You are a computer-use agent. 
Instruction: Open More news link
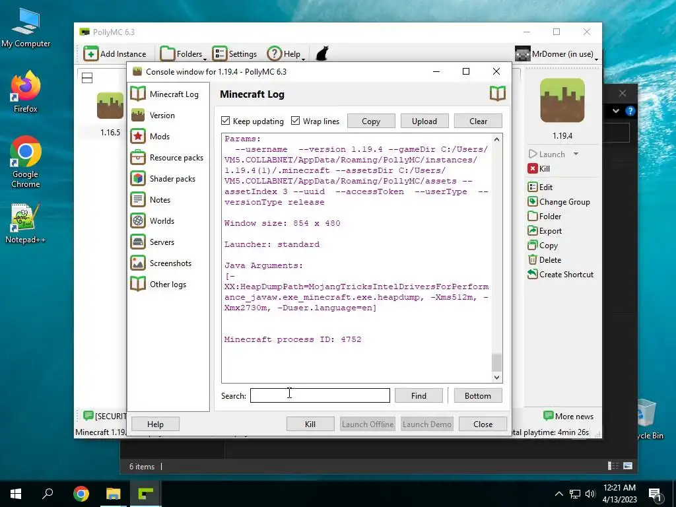click(568, 416)
